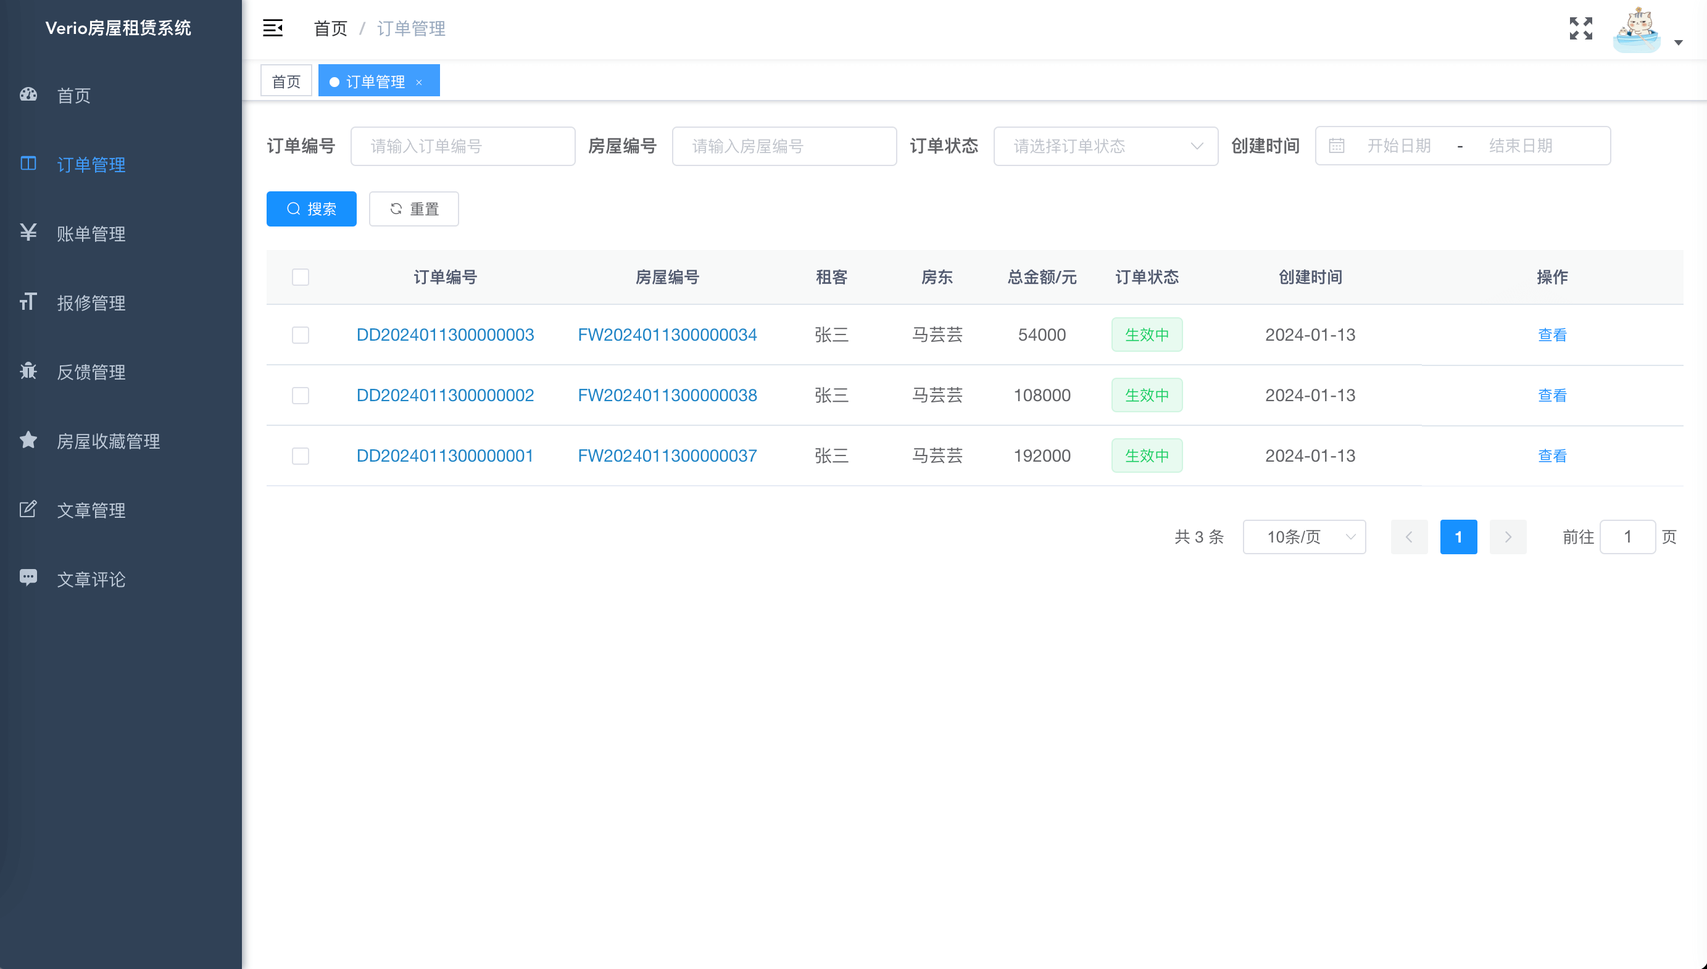Screen dimensions: 1707x969
Task: Click the blue 搜索 button
Action: (311, 209)
